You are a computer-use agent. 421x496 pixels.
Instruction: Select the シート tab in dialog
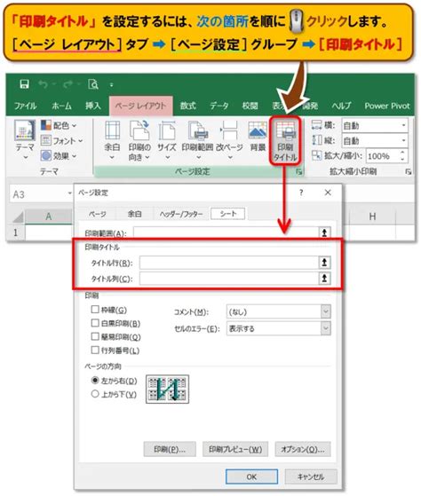tap(228, 214)
